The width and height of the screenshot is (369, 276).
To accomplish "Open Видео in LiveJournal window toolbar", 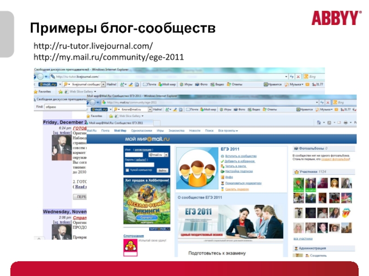I will [217, 84].
